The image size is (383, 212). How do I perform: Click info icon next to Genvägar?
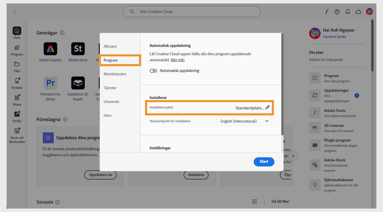[62, 33]
